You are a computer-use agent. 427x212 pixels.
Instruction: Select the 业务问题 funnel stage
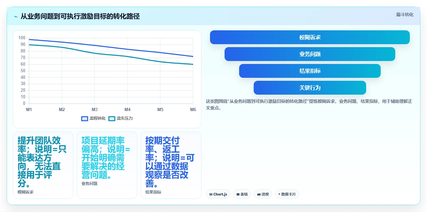[x=310, y=54]
